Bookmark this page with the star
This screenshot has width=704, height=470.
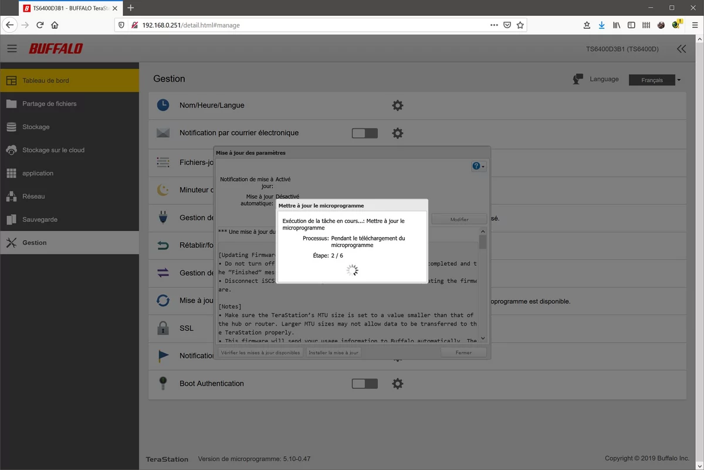520,25
